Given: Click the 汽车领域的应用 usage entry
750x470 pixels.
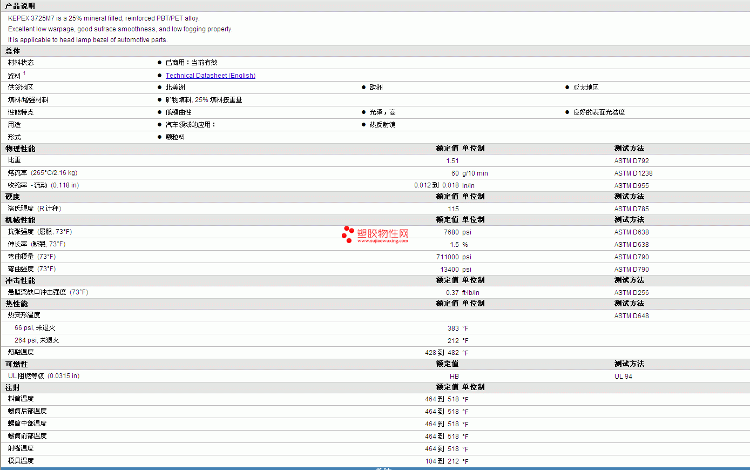Looking at the screenshot, I should 191,125.
